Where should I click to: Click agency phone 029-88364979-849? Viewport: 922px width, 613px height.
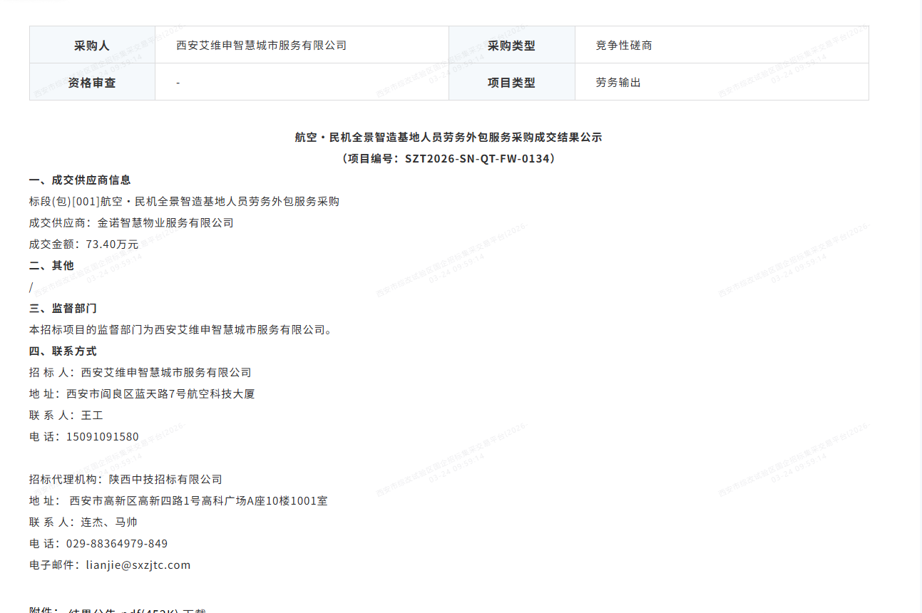117,544
